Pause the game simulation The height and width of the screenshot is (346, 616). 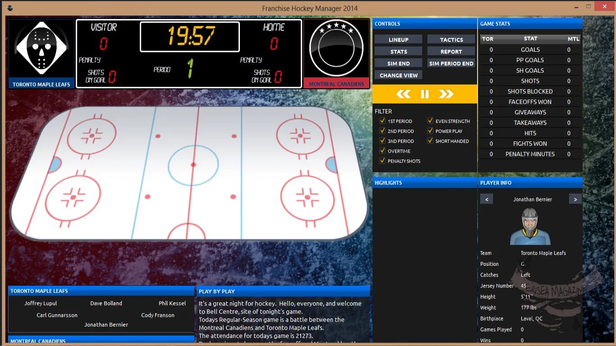pyautogui.click(x=424, y=94)
